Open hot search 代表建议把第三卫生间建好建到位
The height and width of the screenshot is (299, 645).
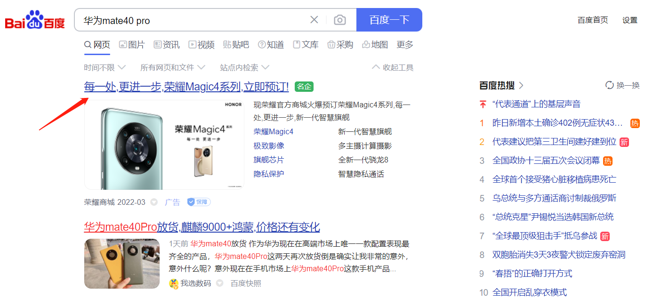tap(554, 142)
